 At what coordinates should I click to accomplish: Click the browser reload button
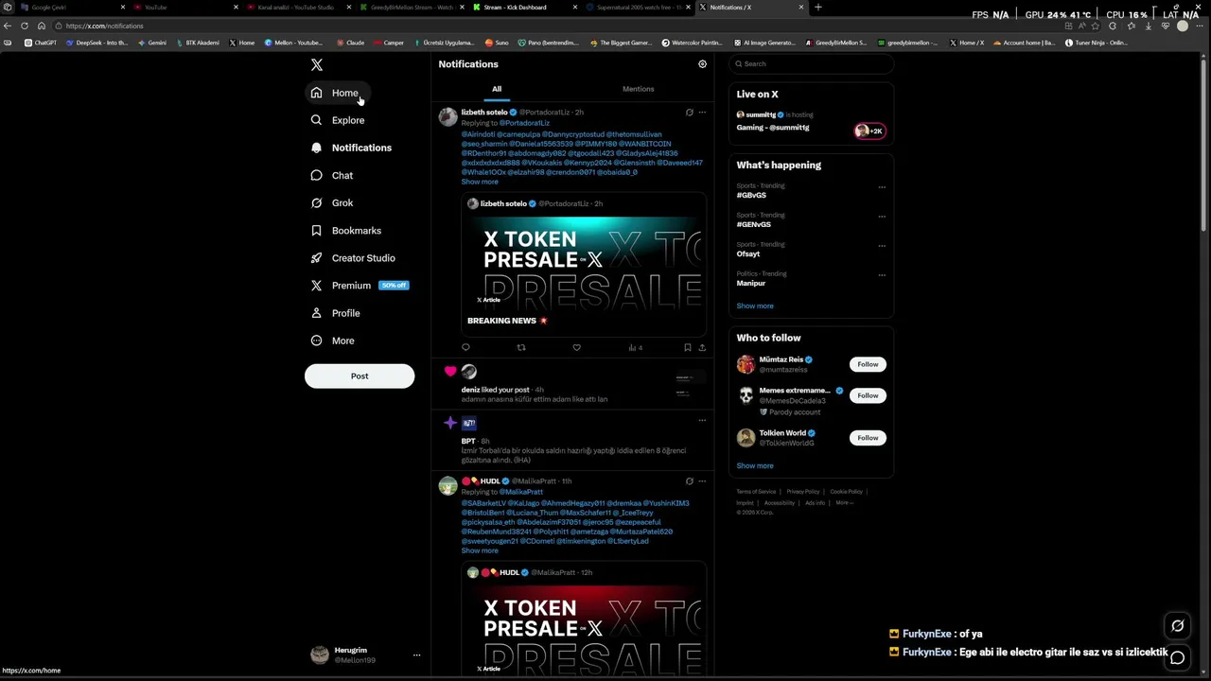pyautogui.click(x=25, y=26)
